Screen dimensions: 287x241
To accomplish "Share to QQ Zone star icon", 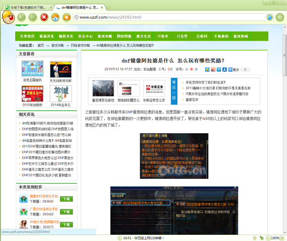I will click(207, 70).
